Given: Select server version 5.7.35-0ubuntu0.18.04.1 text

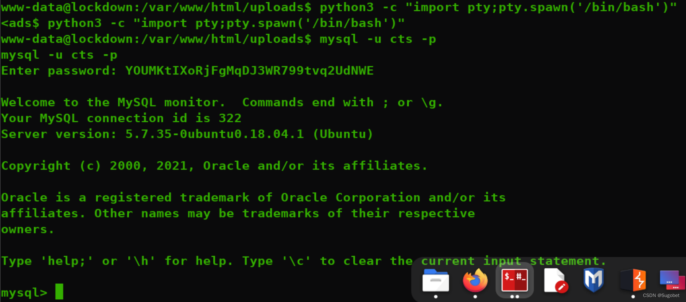Looking at the screenshot, I should [214, 134].
